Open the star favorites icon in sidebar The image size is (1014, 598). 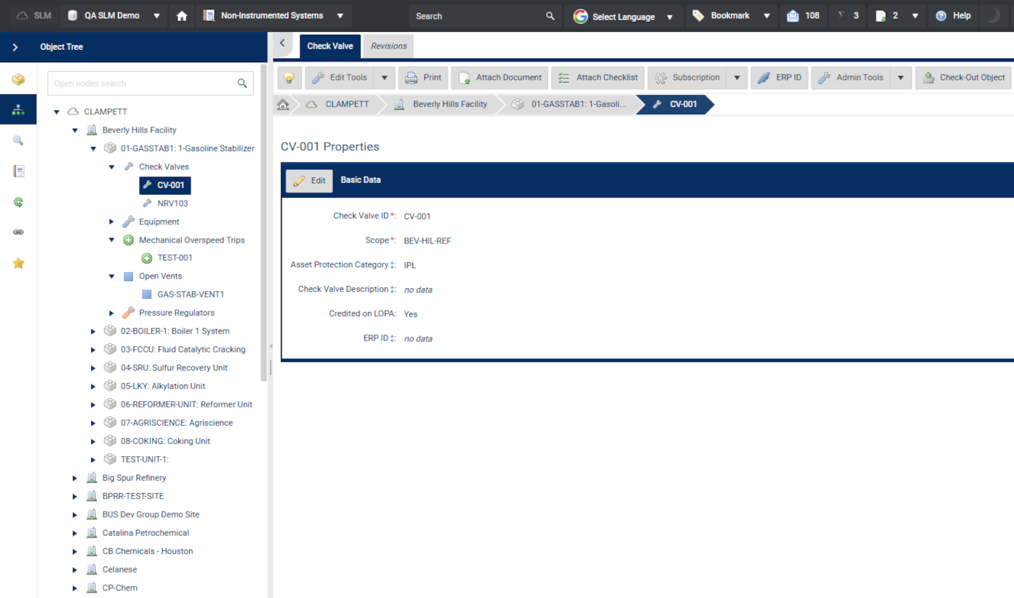19,263
